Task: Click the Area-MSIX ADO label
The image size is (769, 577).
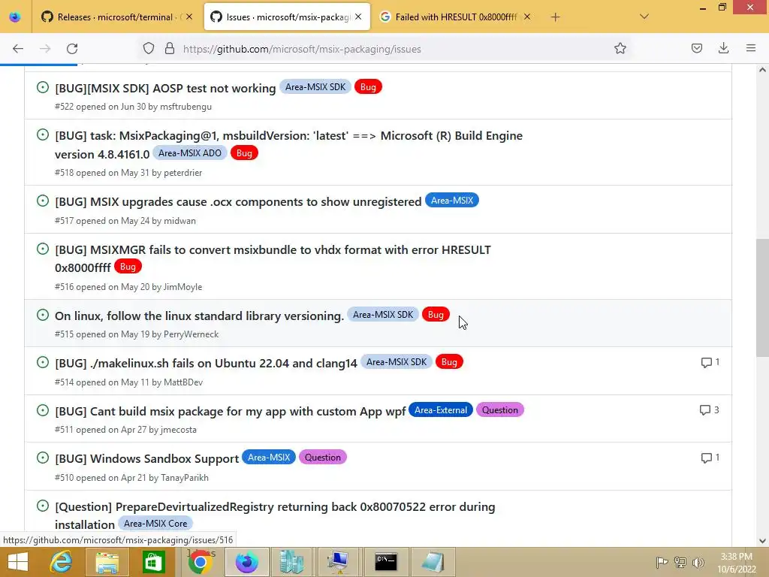Action: click(190, 153)
